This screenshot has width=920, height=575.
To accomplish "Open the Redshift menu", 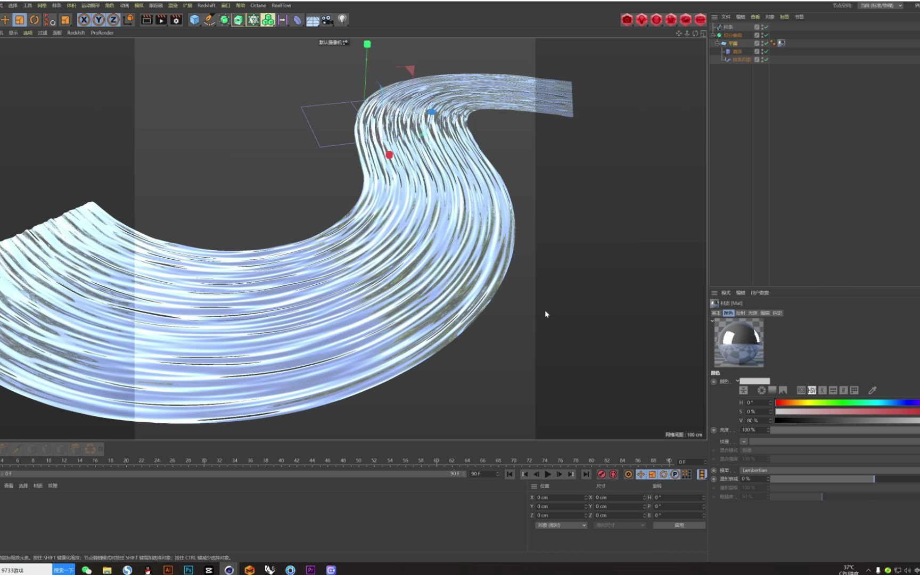I will point(206,5).
